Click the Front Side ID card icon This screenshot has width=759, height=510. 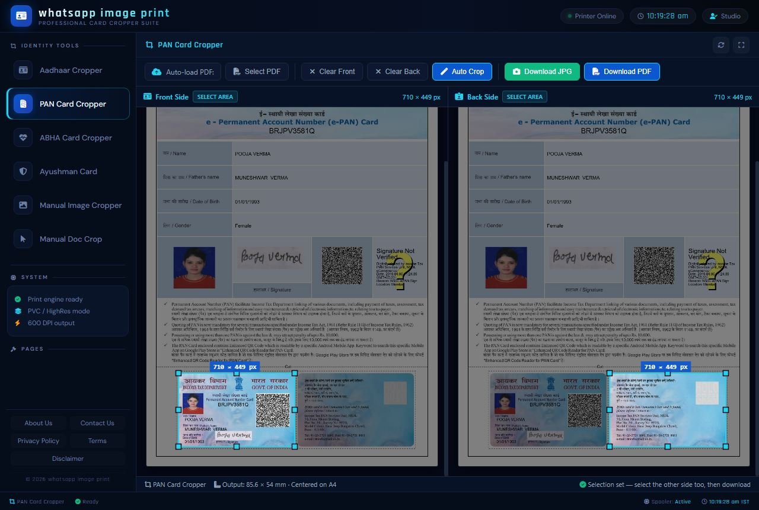(x=148, y=97)
